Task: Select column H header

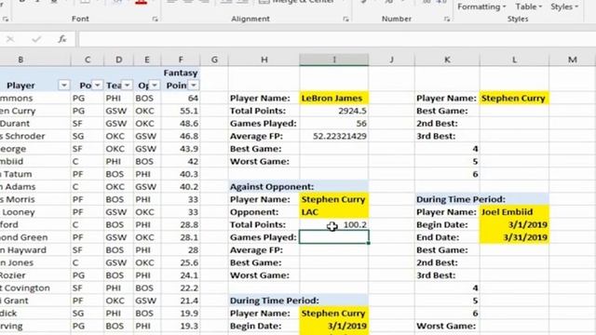Action: [x=264, y=60]
